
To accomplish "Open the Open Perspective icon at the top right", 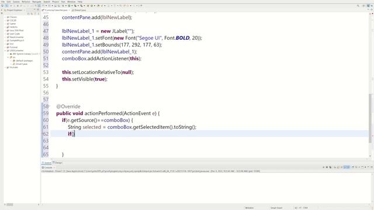I will point(363,6).
